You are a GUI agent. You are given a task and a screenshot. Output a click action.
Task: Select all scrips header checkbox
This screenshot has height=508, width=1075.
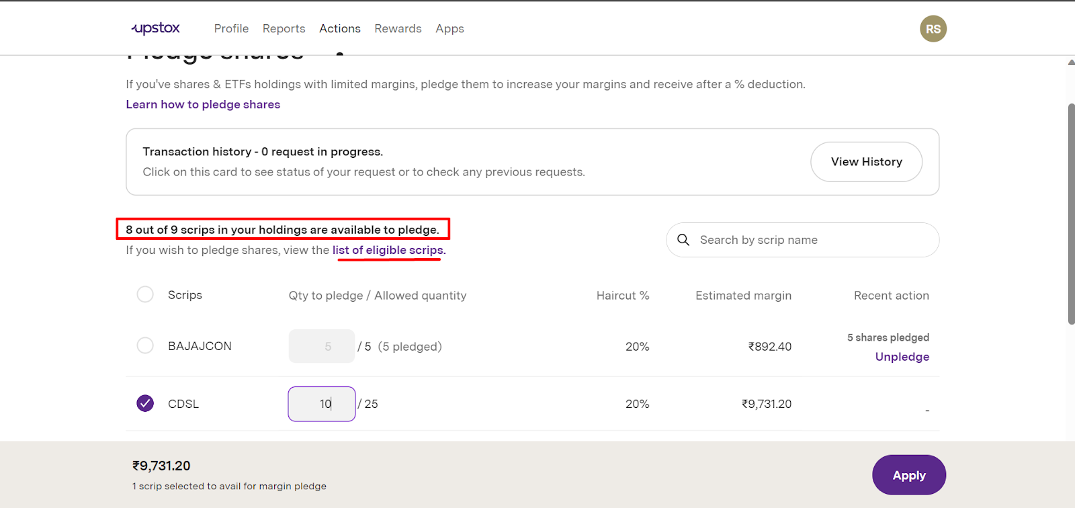coord(145,294)
